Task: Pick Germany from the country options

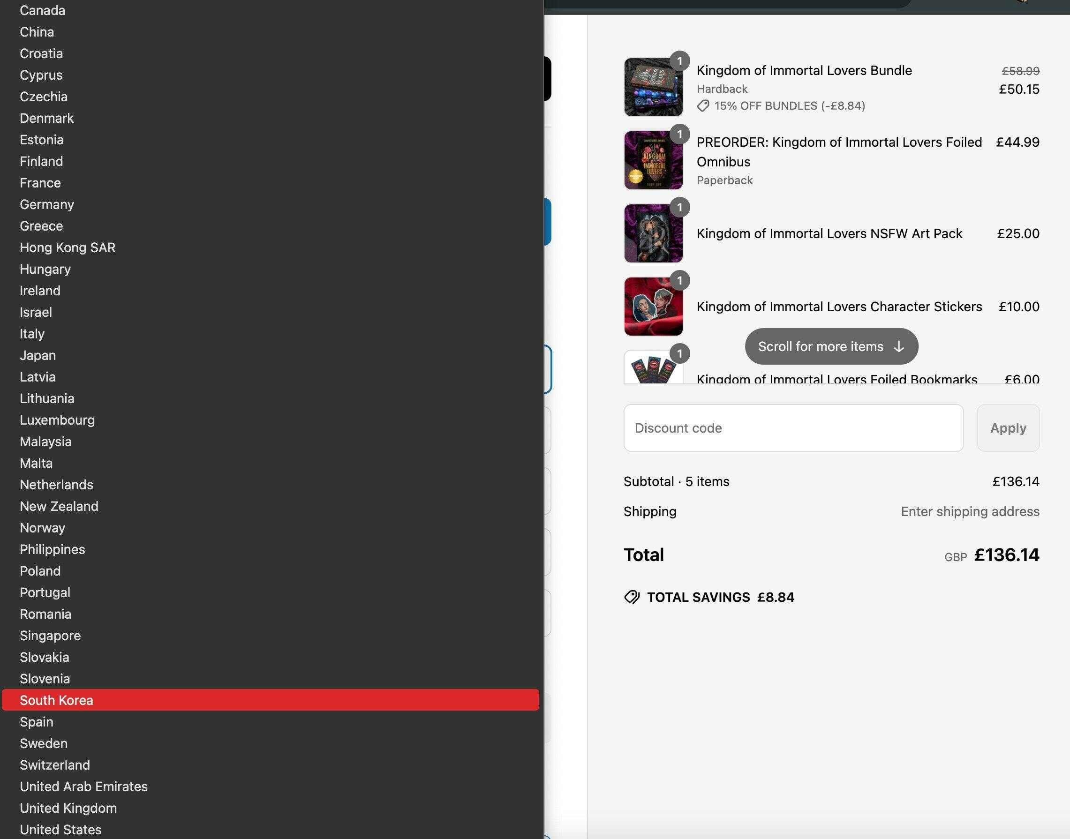Action: pos(271,204)
